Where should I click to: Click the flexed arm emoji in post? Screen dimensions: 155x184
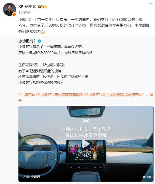pyautogui.click(x=43, y=31)
